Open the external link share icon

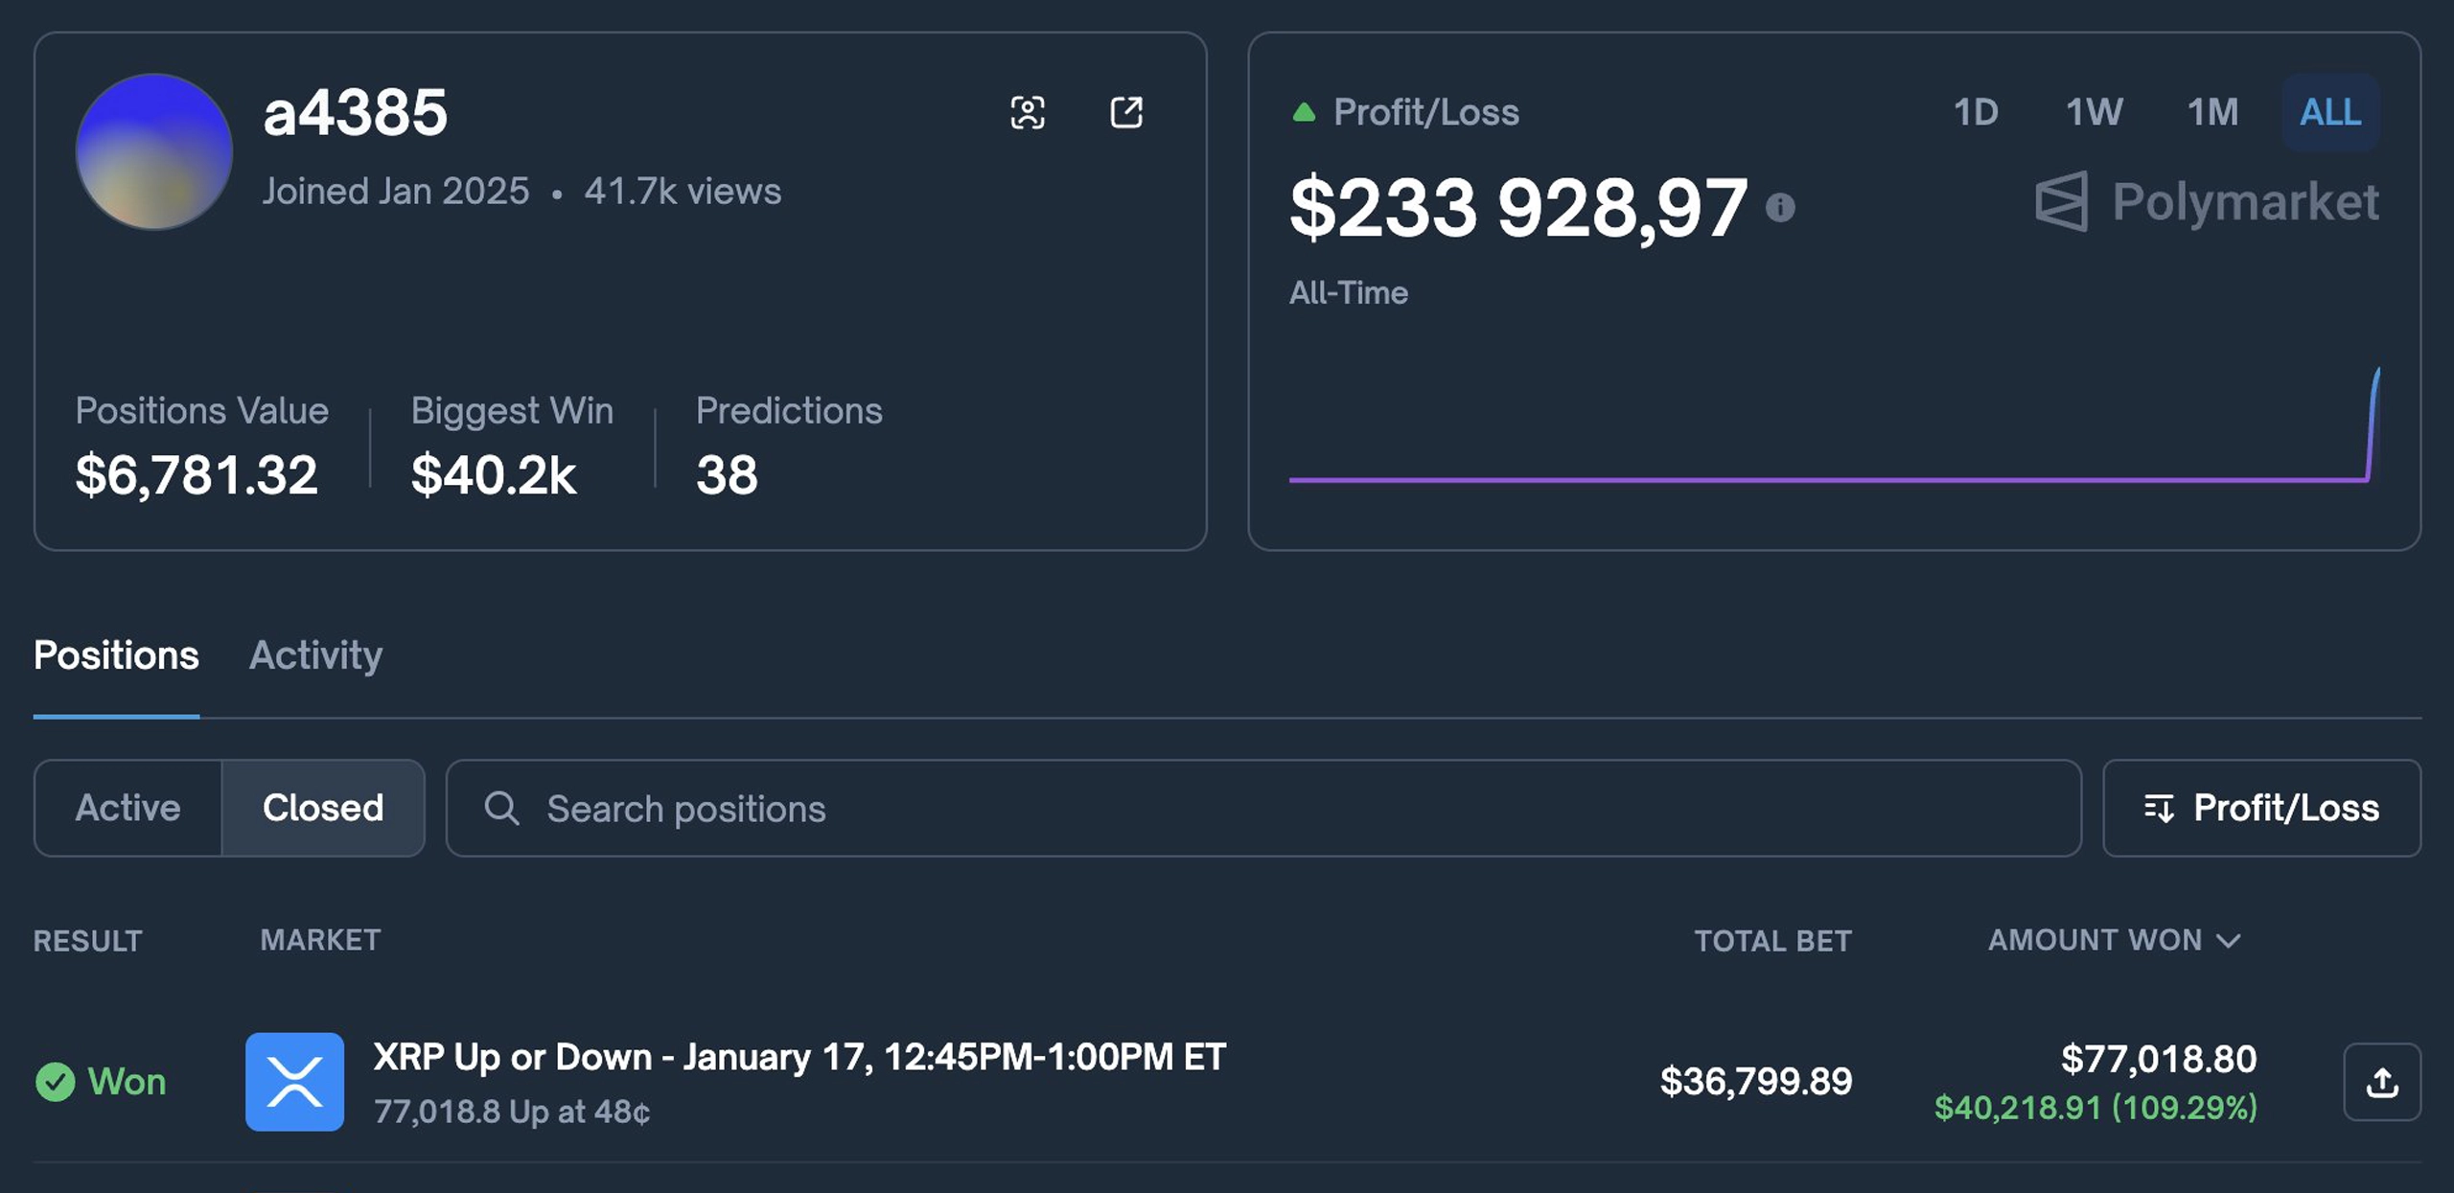pyautogui.click(x=1126, y=112)
